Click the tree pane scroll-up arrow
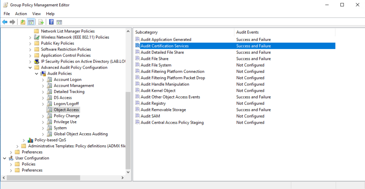Image resolution: width=365 pixels, height=189 pixels. pyautogui.click(x=128, y=31)
